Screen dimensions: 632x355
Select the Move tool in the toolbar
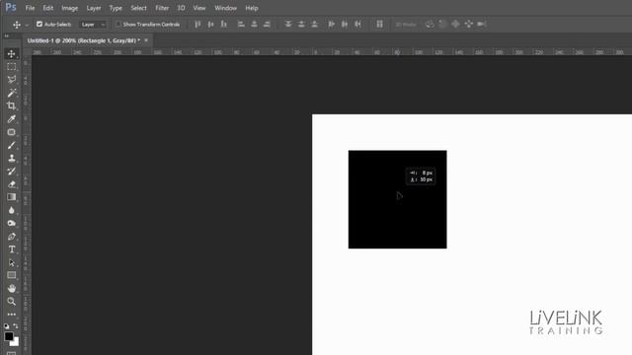(x=11, y=53)
